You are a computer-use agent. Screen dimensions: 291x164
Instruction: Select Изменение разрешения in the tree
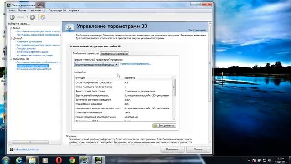29,41
